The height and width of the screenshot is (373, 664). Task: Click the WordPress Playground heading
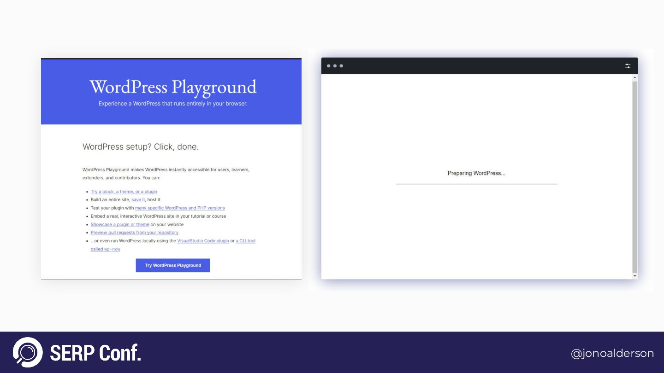click(x=173, y=87)
